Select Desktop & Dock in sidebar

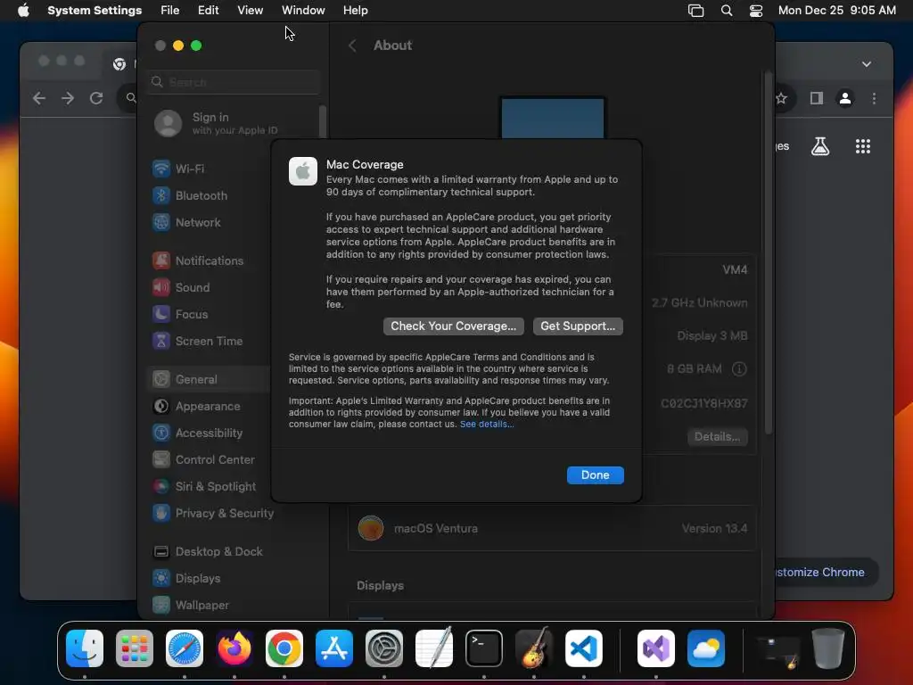[x=209, y=552]
